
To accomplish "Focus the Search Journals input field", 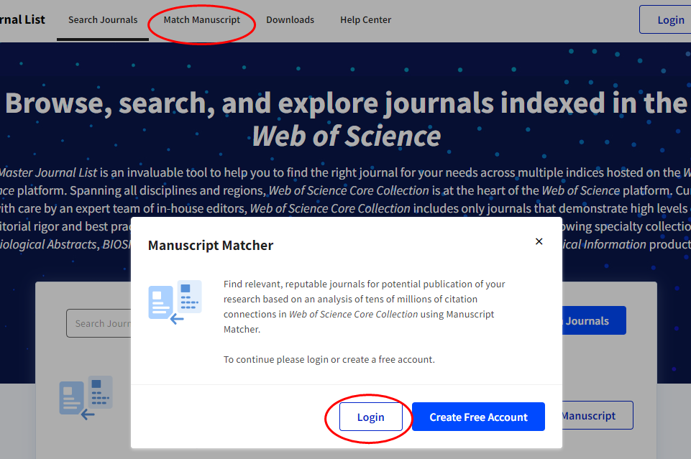I will [99, 323].
